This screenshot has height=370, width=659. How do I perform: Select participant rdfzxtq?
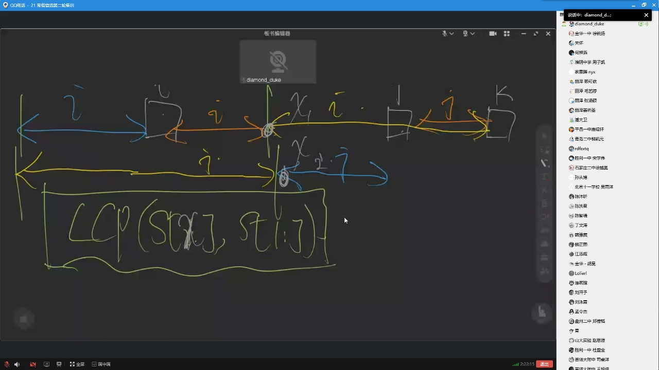pos(582,149)
